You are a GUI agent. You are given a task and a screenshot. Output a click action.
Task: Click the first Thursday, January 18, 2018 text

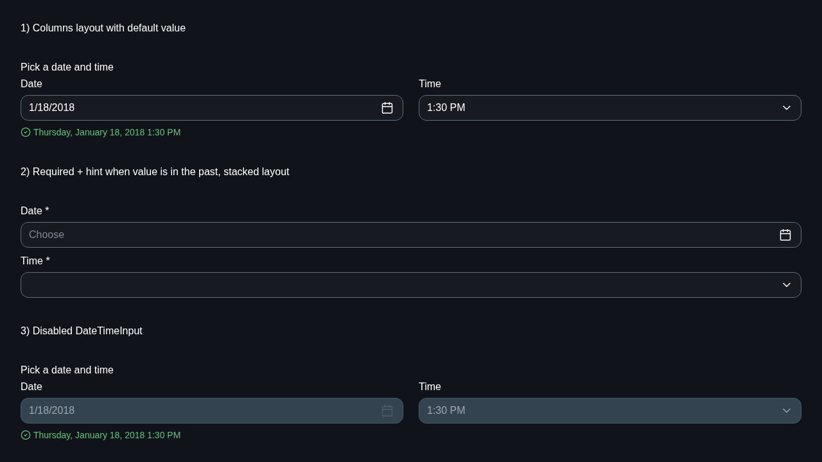(x=89, y=132)
